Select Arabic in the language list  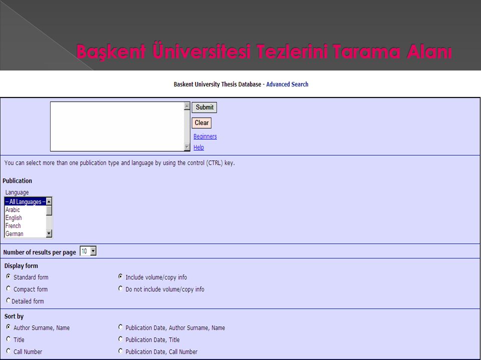click(25, 209)
